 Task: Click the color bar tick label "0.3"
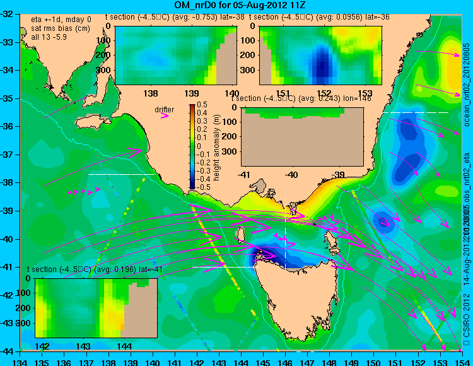click(202, 121)
